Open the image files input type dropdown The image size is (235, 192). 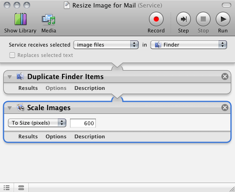[x=106, y=45]
